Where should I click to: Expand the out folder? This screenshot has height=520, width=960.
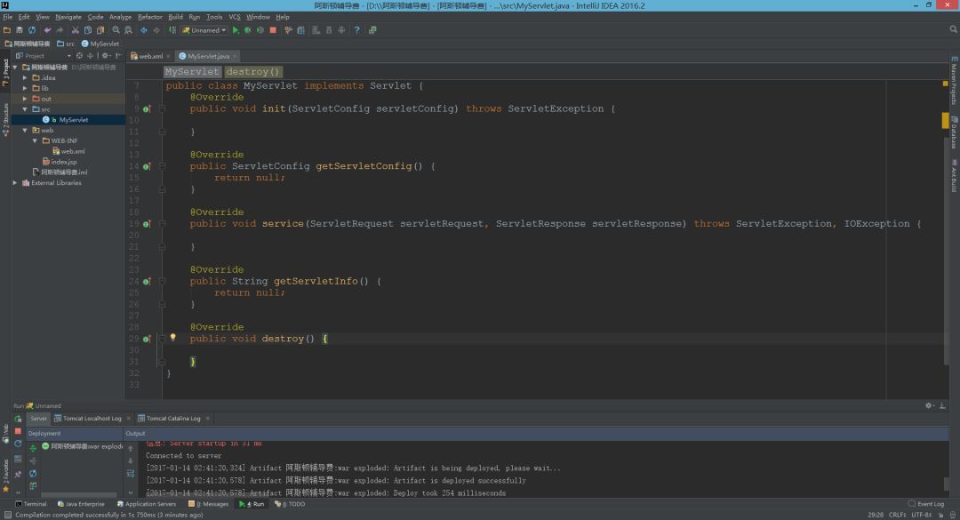[x=25, y=99]
